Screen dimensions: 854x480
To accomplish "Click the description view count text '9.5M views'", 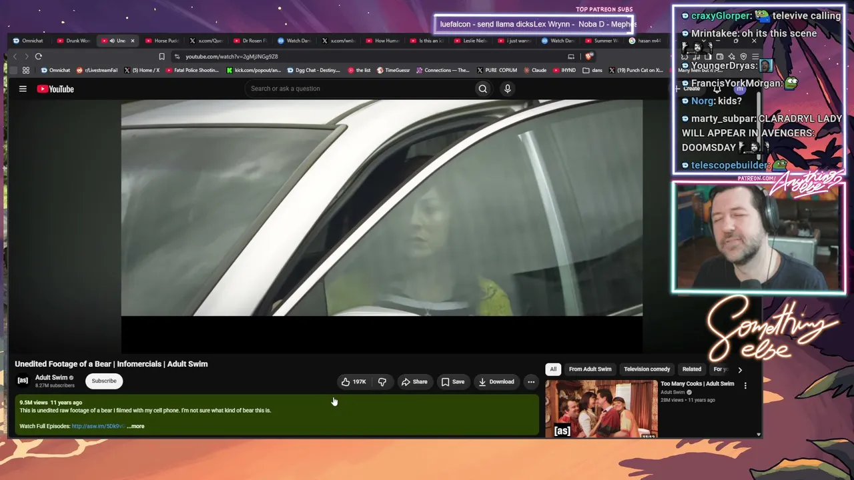I will pyautogui.click(x=33, y=403).
